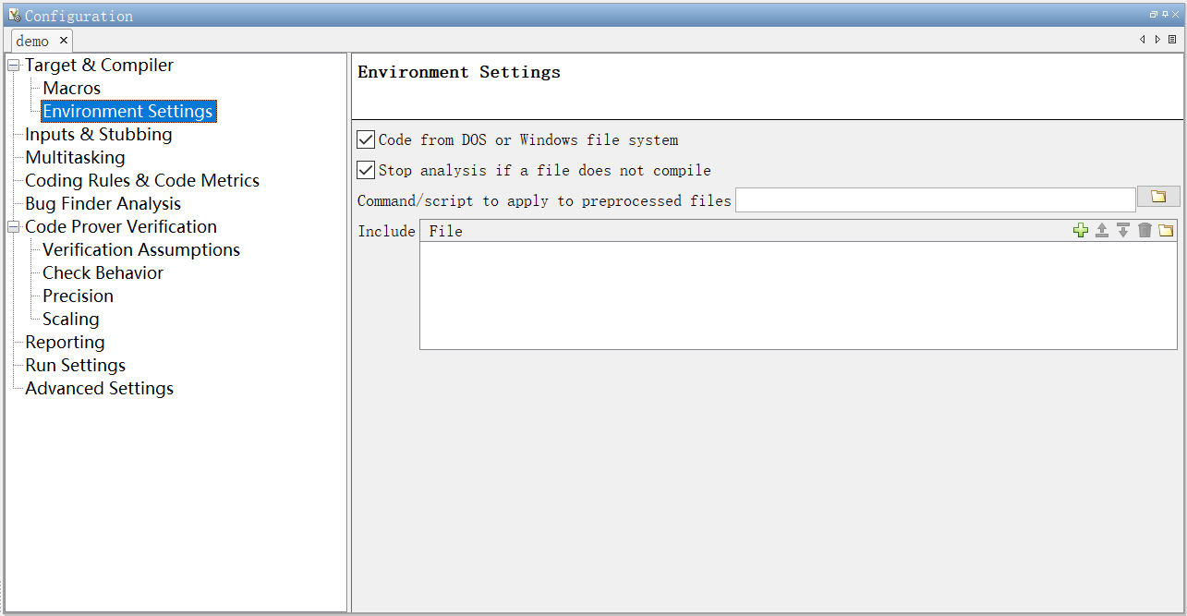Disable Stop analysis if a file does not compile
The width and height of the screenshot is (1187, 616).
(x=366, y=170)
